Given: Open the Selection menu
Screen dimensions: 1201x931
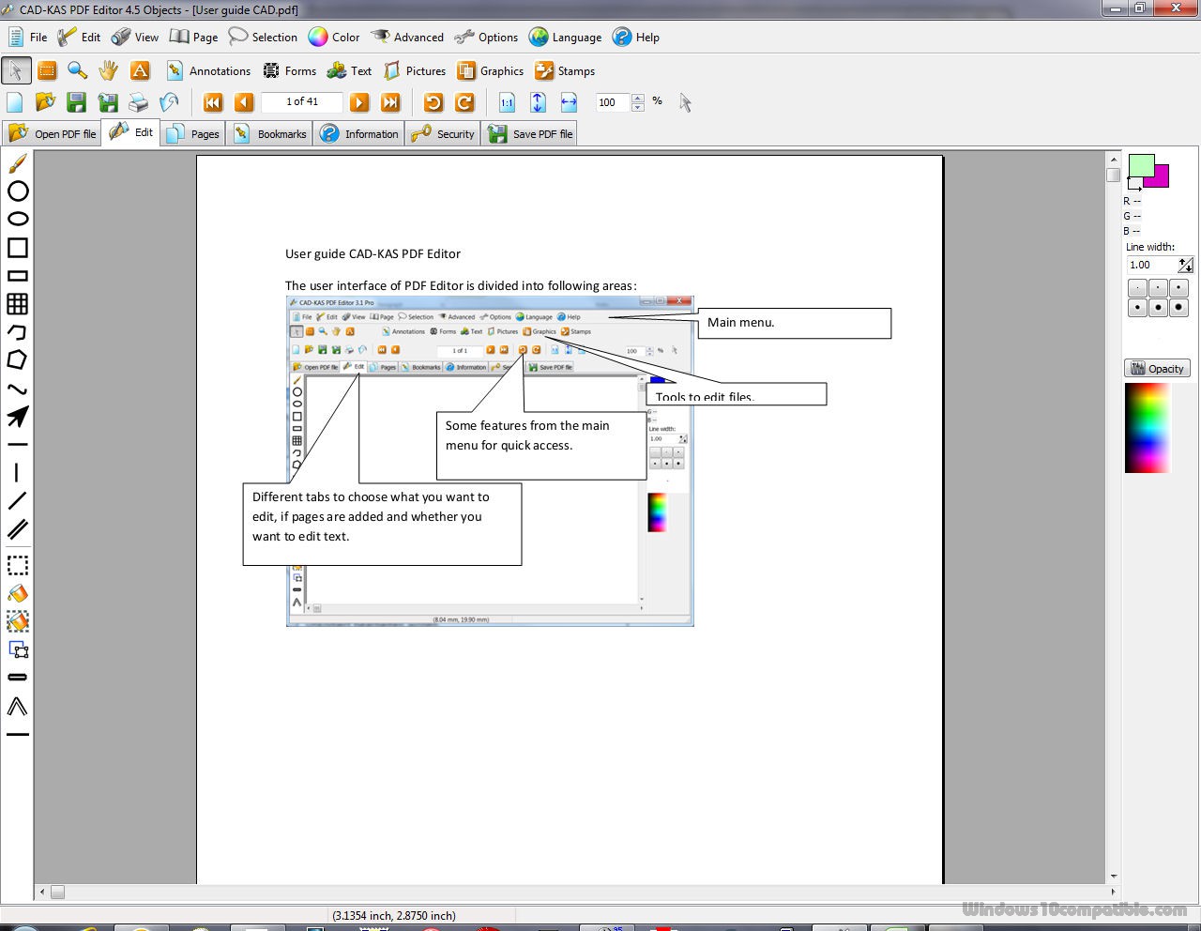Looking at the screenshot, I should click(x=264, y=38).
